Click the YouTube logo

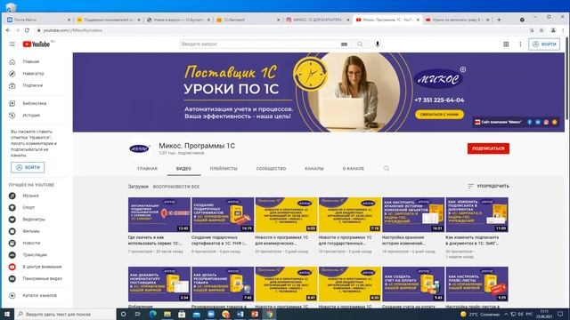(37, 44)
